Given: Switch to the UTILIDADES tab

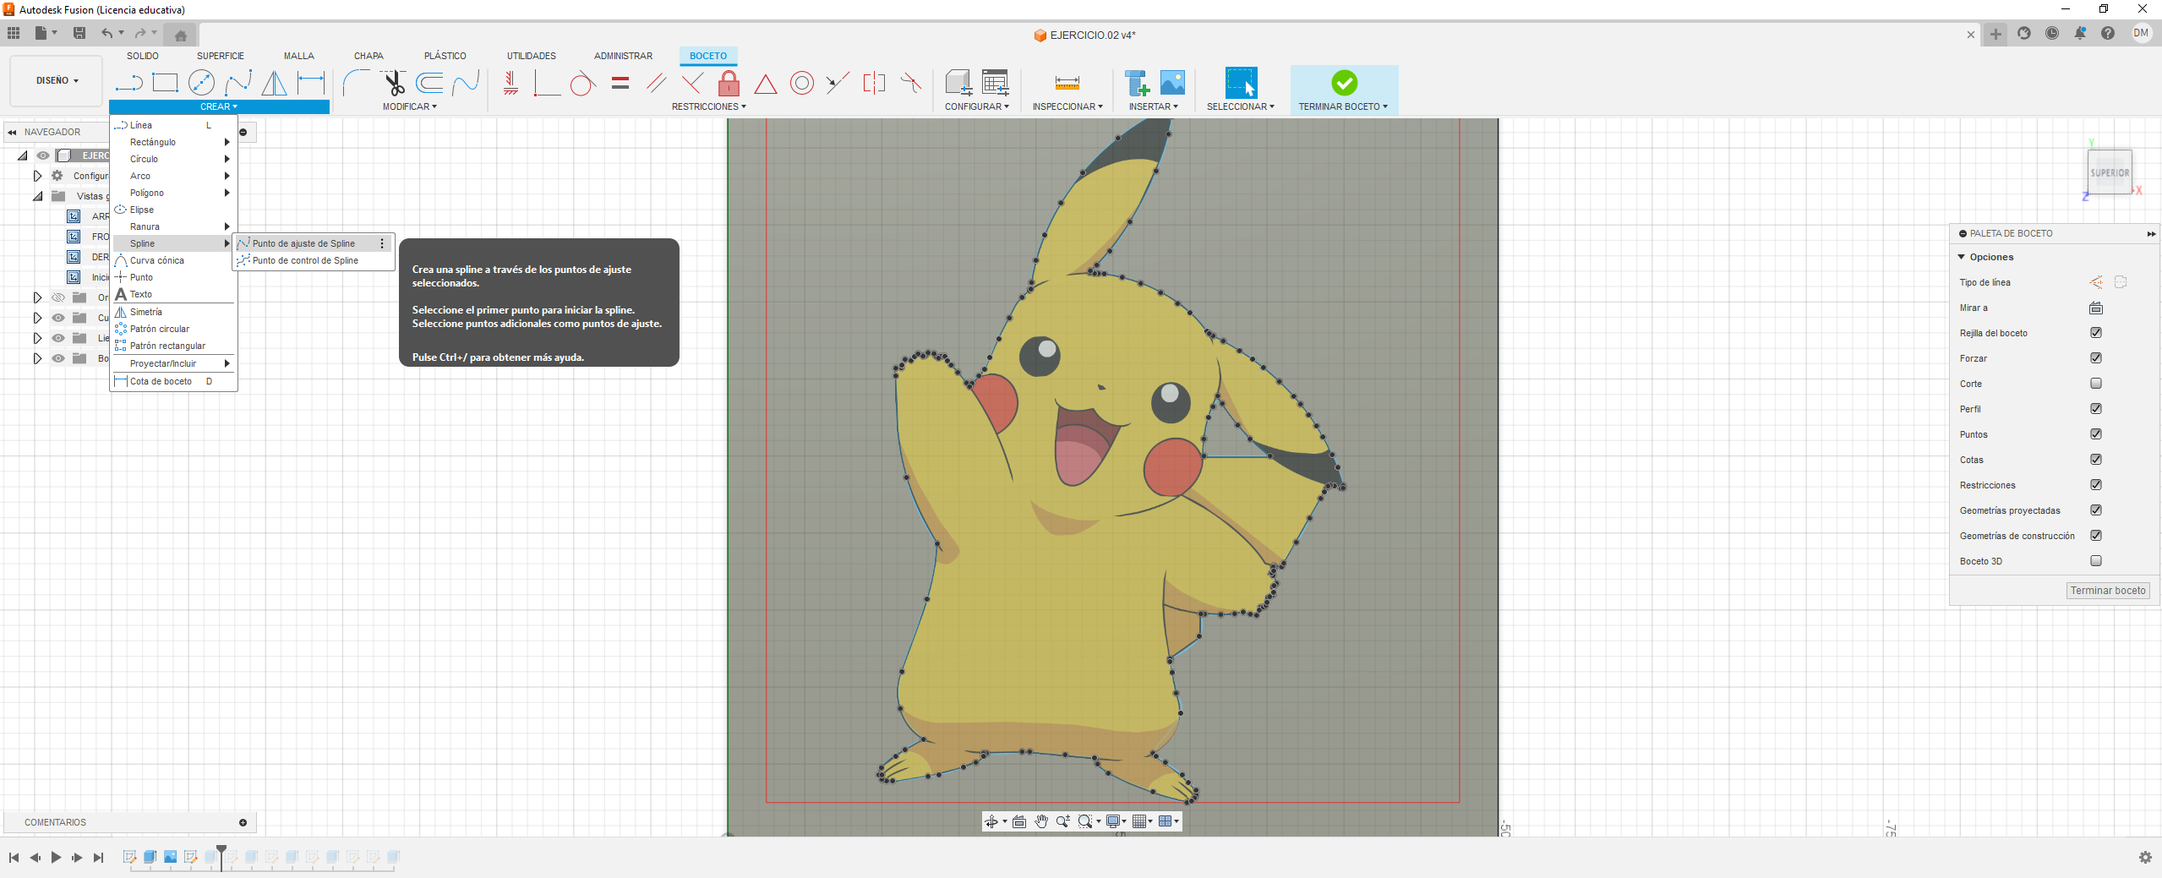Looking at the screenshot, I should (532, 56).
